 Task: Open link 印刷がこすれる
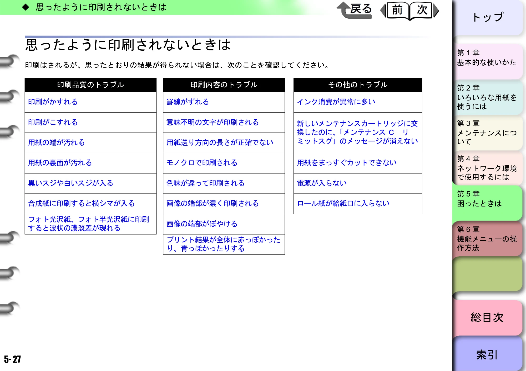click(x=53, y=122)
